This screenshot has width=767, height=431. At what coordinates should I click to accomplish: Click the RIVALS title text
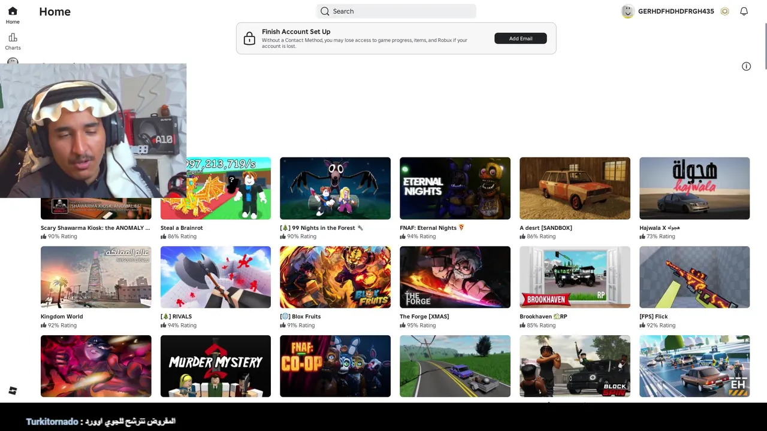176,316
